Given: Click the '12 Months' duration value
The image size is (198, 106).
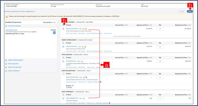Looking at the screenshot, I should click(69, 88).
